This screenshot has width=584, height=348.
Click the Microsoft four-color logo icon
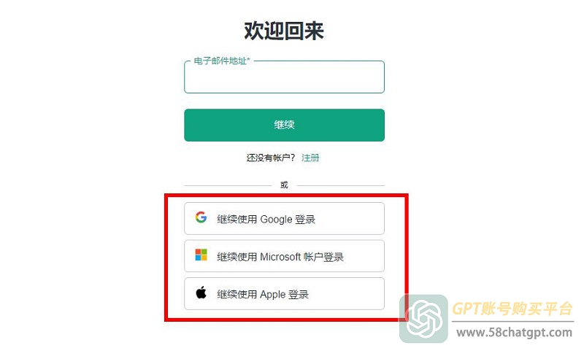point(201,255)
